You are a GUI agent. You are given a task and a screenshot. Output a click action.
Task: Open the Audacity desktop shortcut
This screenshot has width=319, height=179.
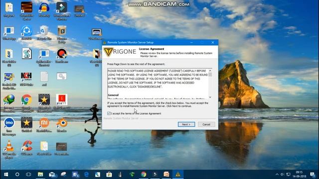44,10
